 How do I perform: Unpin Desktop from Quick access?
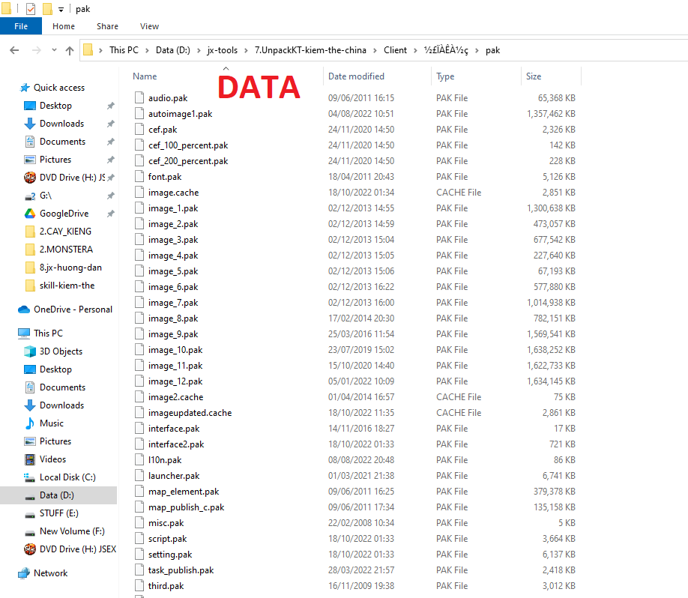(x=109, y=105)
